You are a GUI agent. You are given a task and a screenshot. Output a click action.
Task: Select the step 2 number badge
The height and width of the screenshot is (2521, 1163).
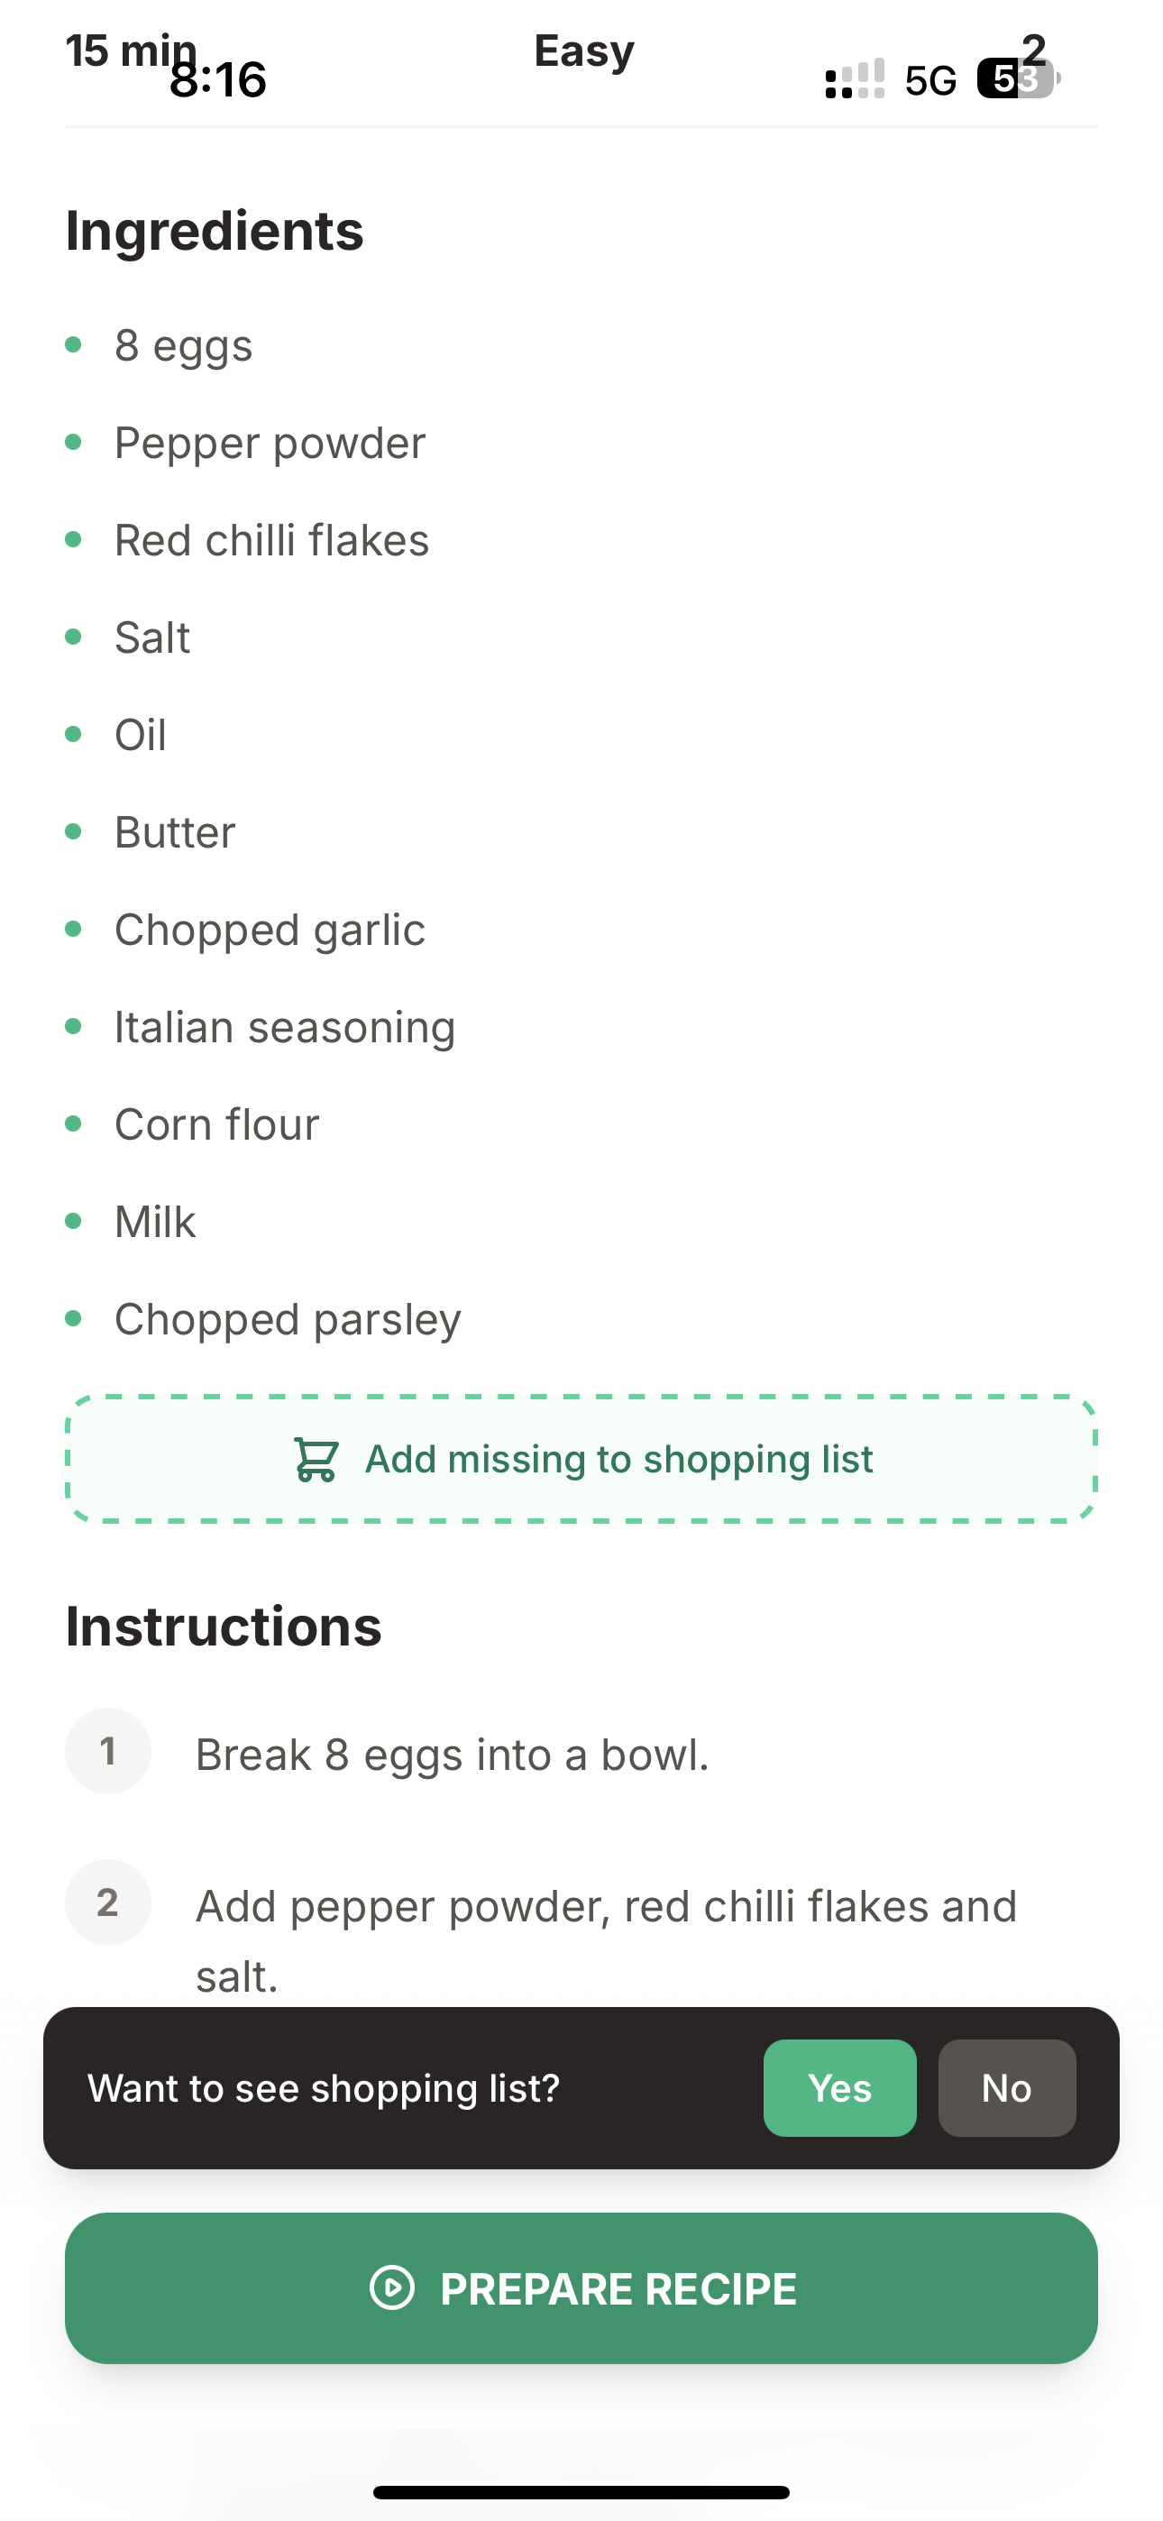tap(107, 1902)
